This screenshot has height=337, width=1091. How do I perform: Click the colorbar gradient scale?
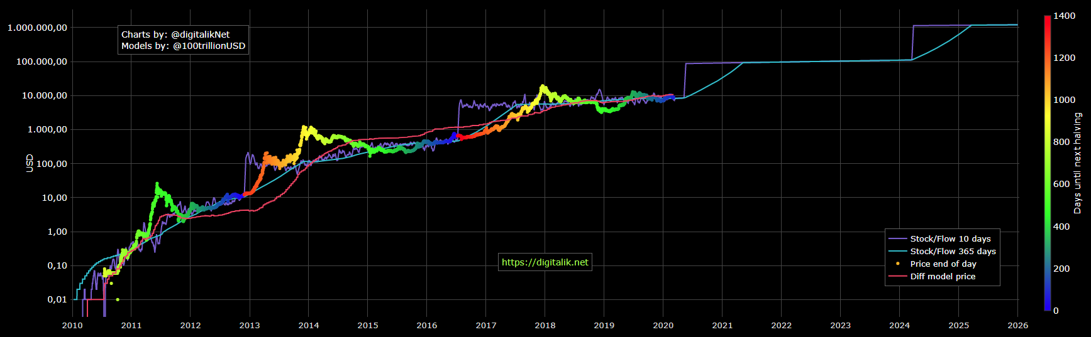point(1047,163)
